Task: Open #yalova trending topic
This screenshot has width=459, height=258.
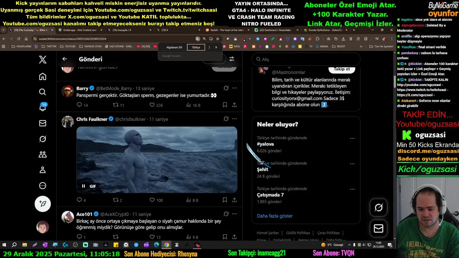Action: (265, 144)
